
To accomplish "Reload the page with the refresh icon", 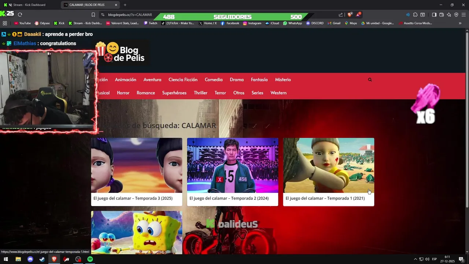I will point(20,15).
